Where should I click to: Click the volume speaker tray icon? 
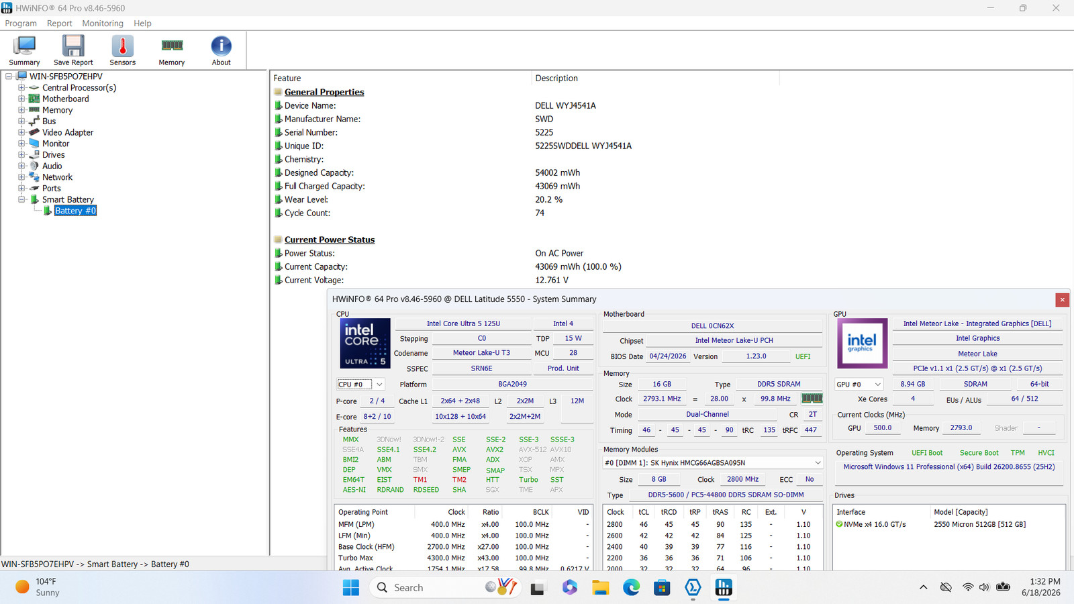point(984,588)
